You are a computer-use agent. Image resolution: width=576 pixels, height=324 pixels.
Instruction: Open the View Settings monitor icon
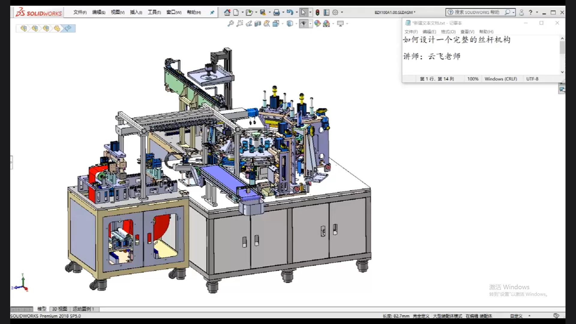[x=340, y=23]
